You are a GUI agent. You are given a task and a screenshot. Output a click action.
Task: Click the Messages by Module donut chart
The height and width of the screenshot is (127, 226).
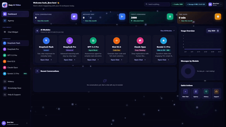click(188, 71)
